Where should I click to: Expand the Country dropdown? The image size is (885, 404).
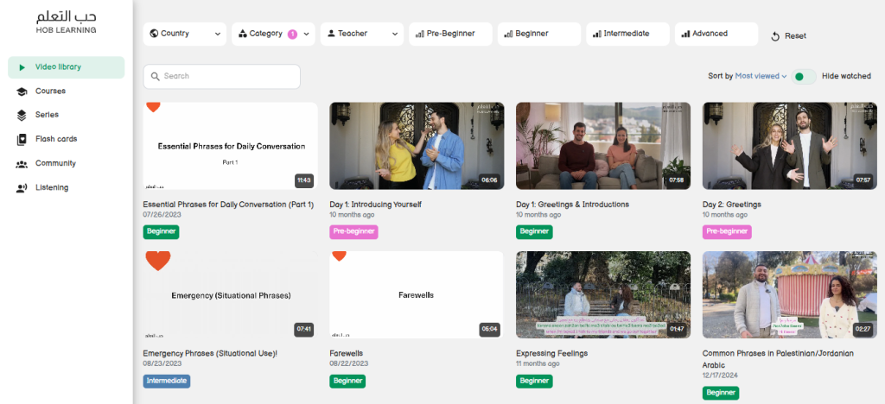pyautogui.click(x=185, y=35)
